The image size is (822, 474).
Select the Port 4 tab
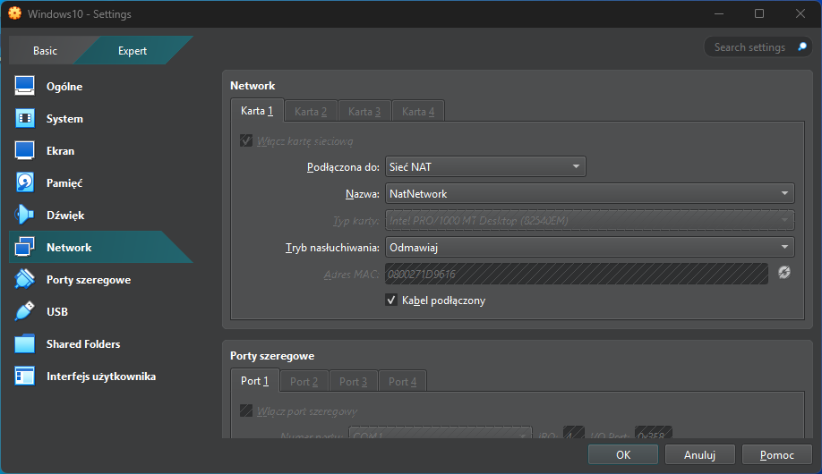point(402,381)
